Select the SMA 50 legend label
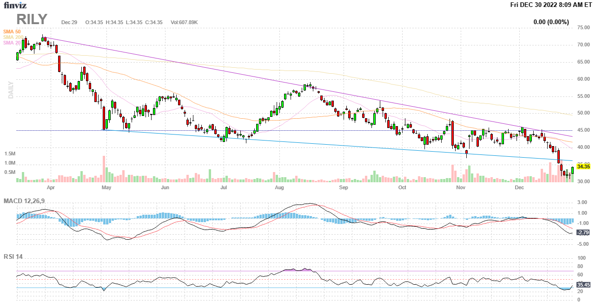 point(12,32)
